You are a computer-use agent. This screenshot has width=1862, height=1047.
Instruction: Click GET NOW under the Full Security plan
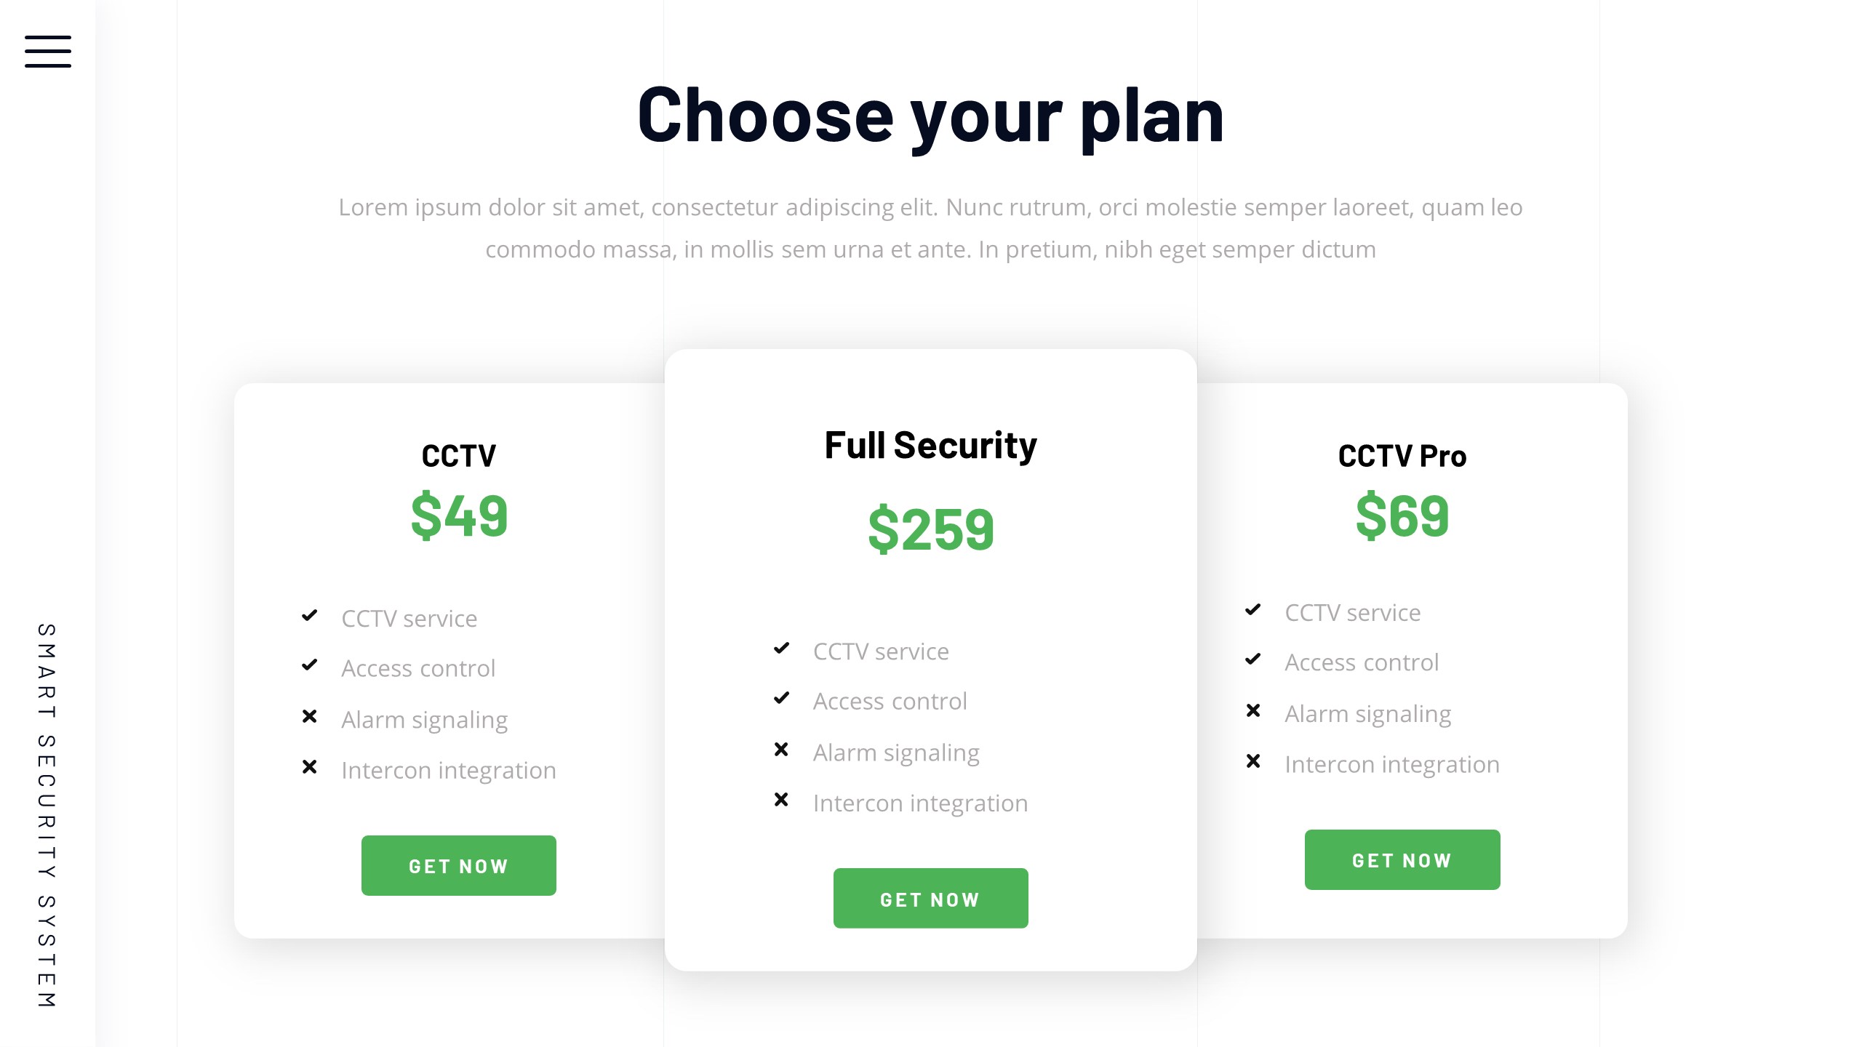931,898
